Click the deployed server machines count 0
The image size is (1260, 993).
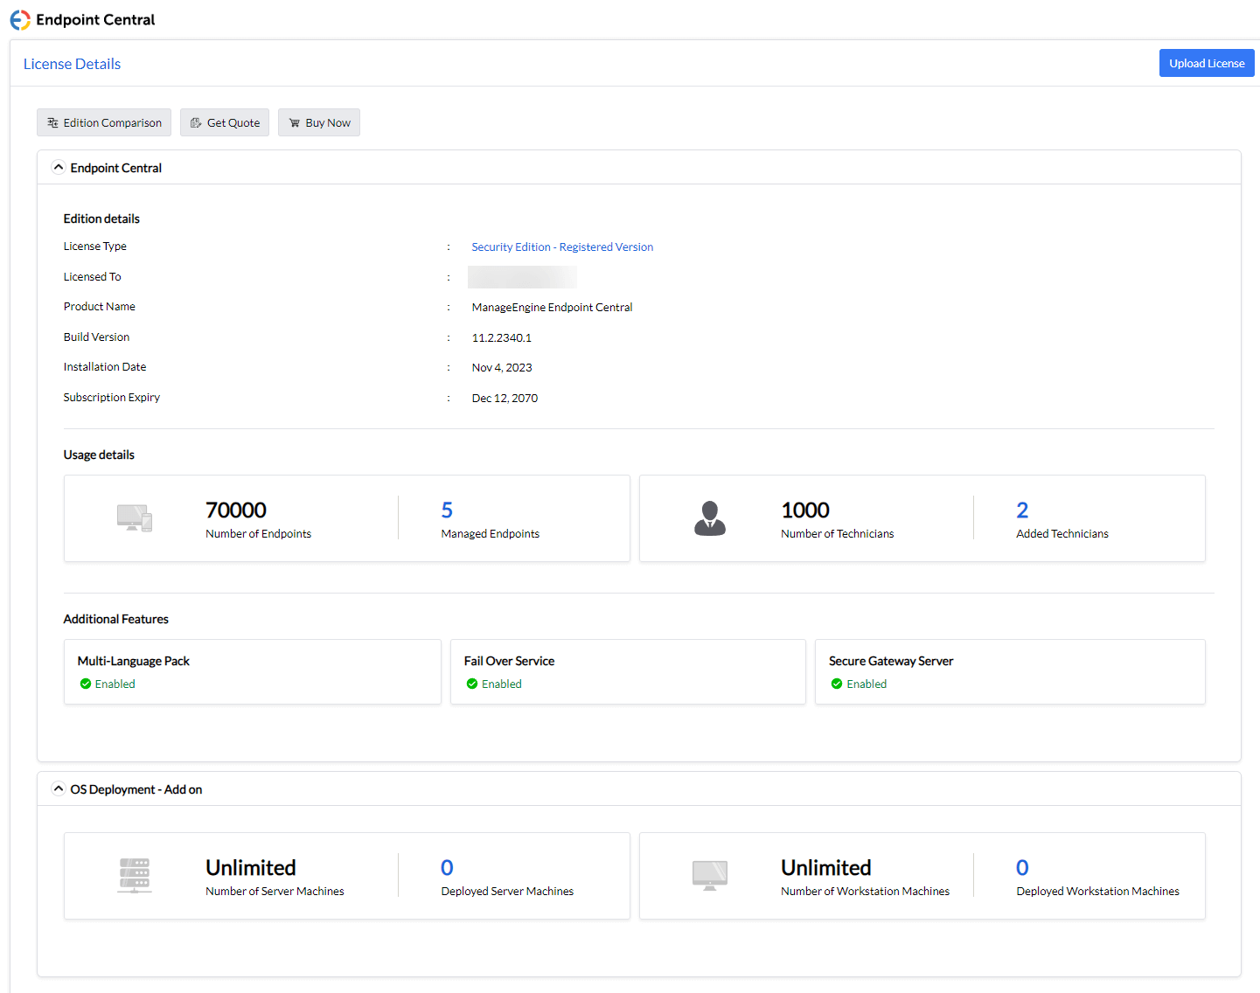pos(447,867)
